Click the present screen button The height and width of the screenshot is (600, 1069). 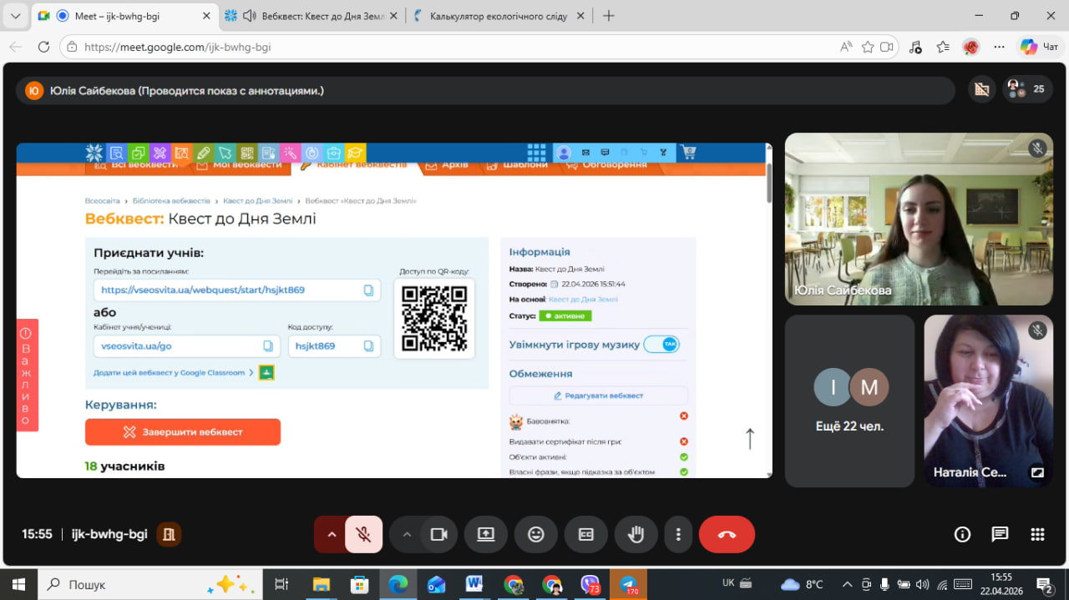tap(486, 535)
